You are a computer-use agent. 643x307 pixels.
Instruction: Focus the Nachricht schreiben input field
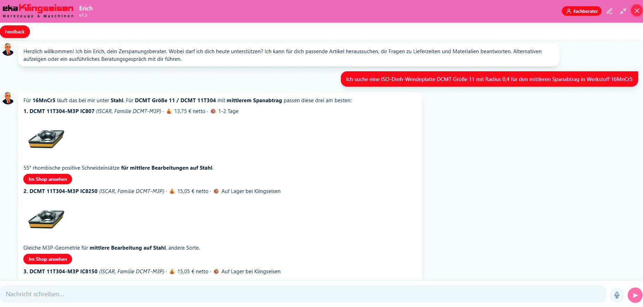[303, 294]
